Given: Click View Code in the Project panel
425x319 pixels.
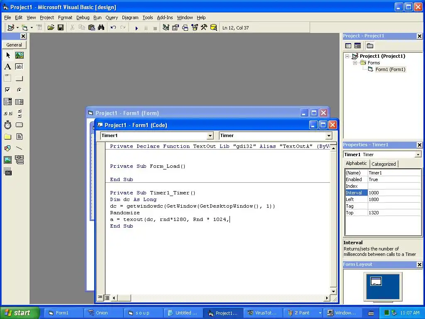Looking at the screenshot, I should (348, 46).
